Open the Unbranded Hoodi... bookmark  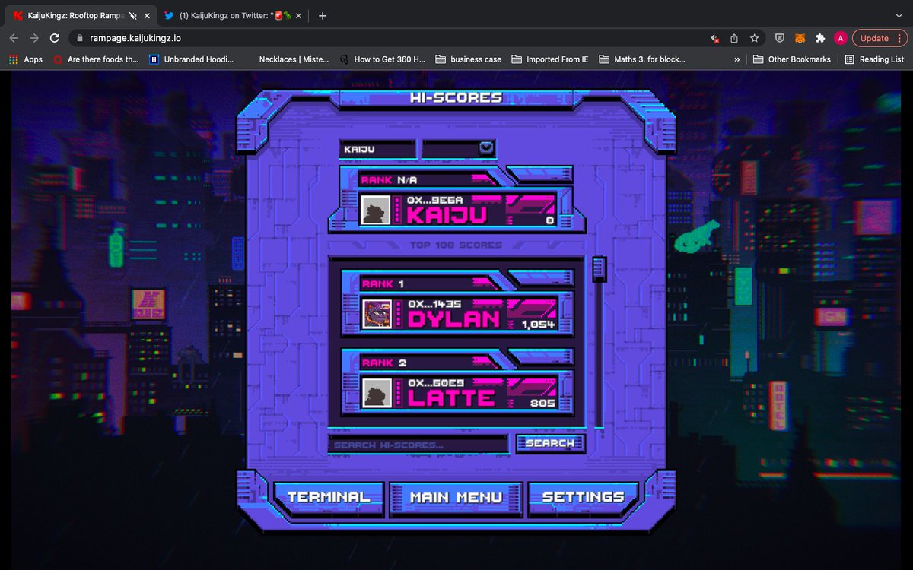(x=191, y=59)
